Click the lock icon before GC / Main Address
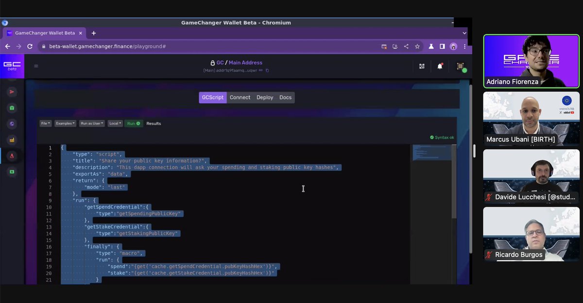Screen dimensions: 583x303 [x=212, y=63]
